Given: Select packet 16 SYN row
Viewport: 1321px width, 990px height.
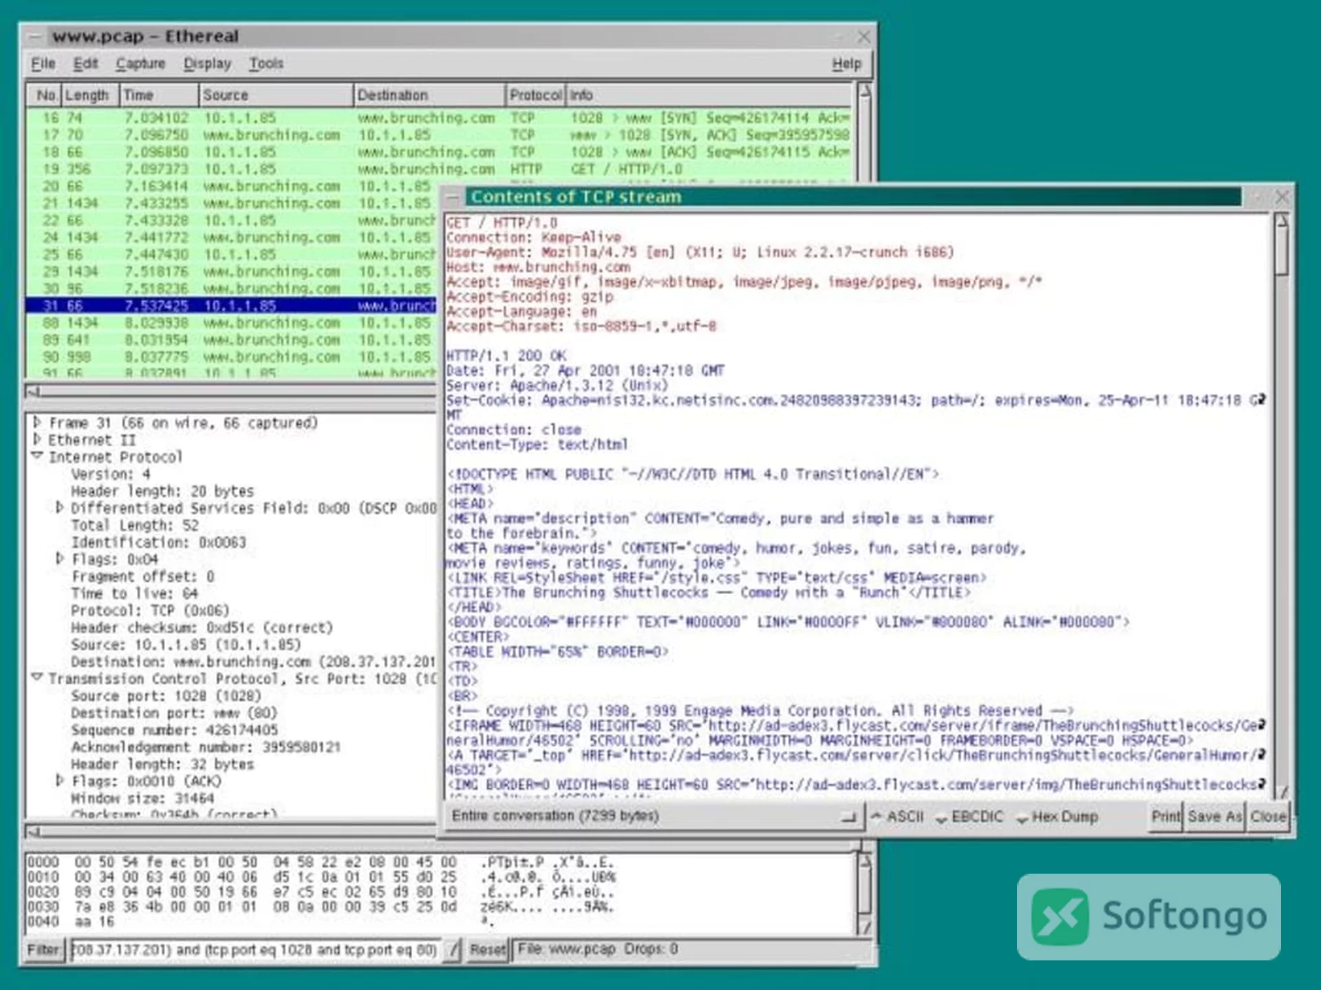Looking at the screenshot, I should pos(439,118).
